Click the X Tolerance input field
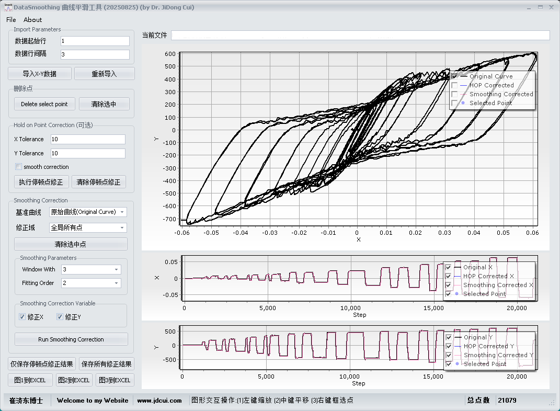560x411 pixels. [88, 139]
